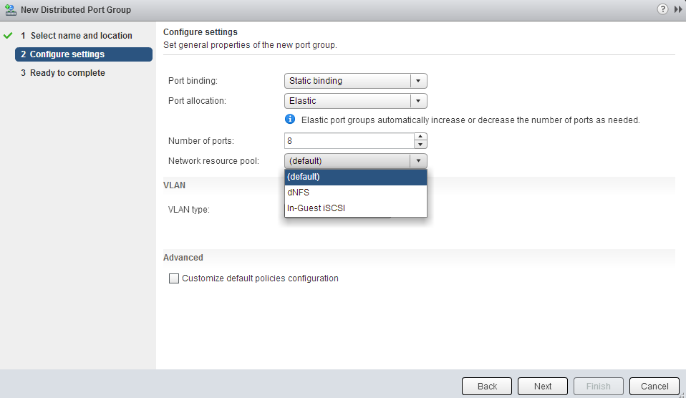The height and width of the screenshot is (398, 686).
Task: Click the distributed port group title icon
Action: click(10, 10)
